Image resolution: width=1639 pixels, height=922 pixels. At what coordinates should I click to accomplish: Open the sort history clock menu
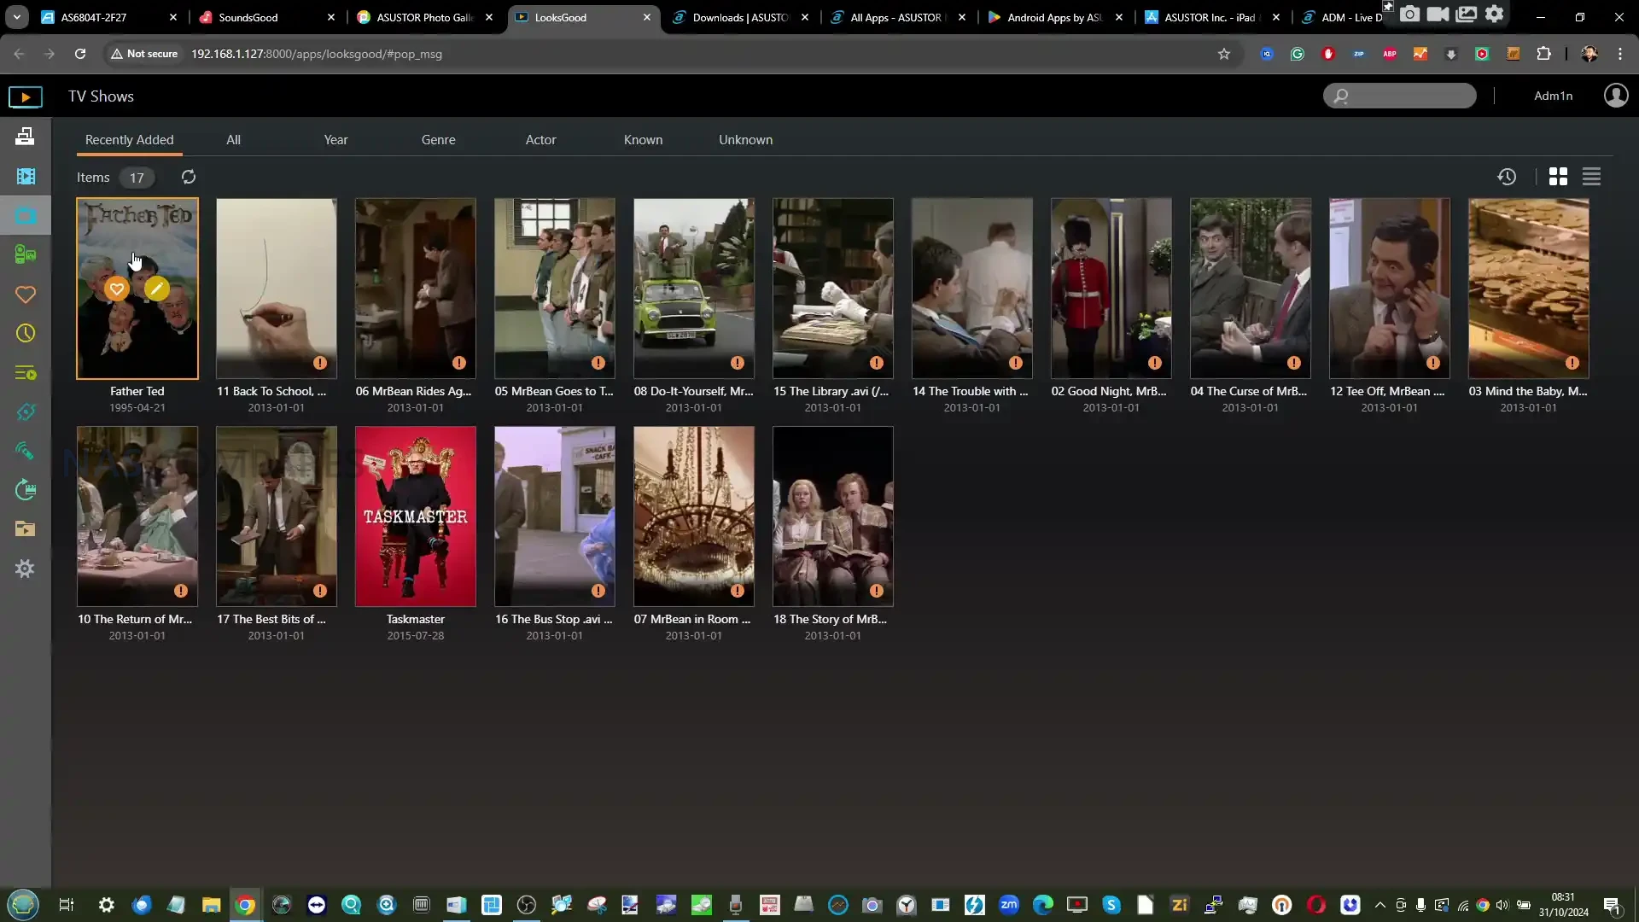[1507, 177]
